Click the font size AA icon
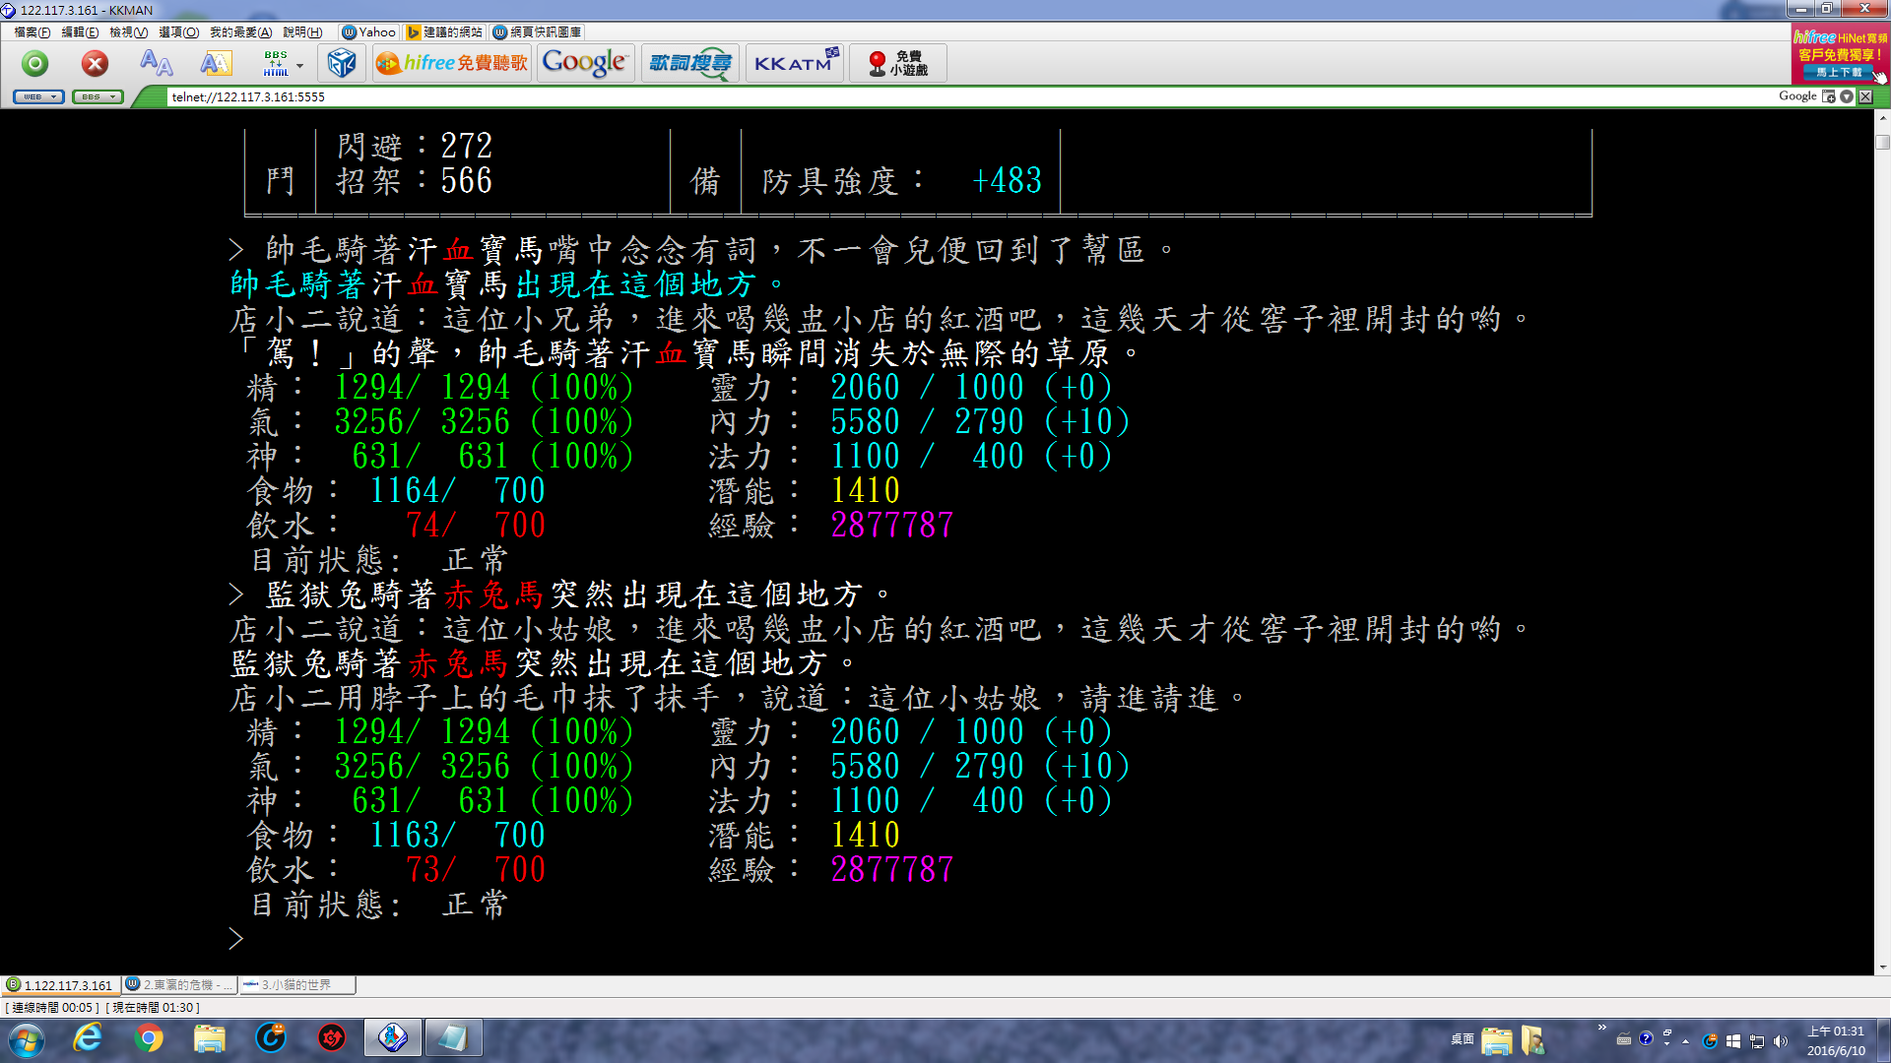1891x1063 pixels. [156, 64]
